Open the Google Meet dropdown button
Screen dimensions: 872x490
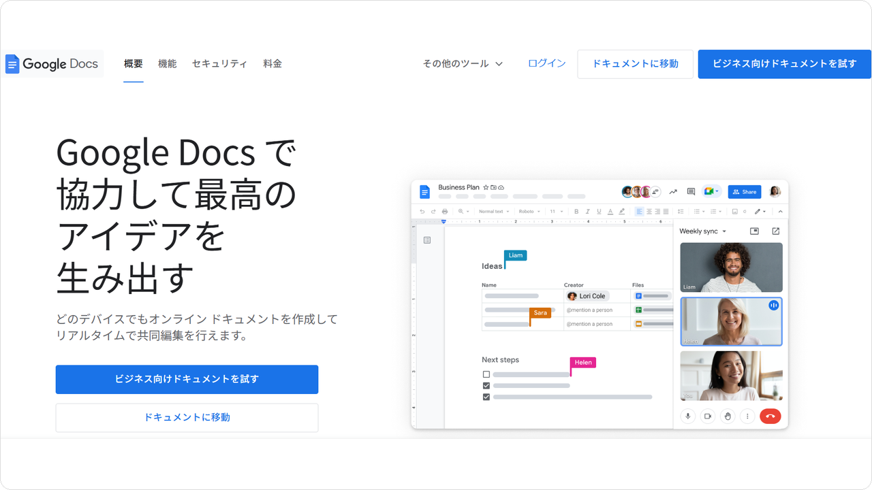(711, 192)
